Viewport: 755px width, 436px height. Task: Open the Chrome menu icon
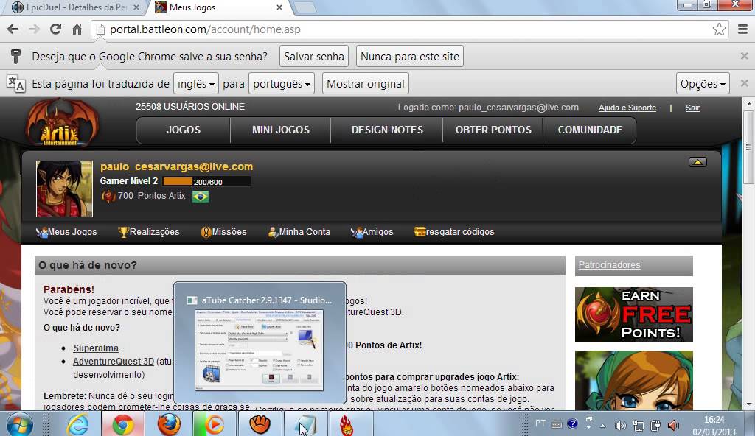click(743, 29)
